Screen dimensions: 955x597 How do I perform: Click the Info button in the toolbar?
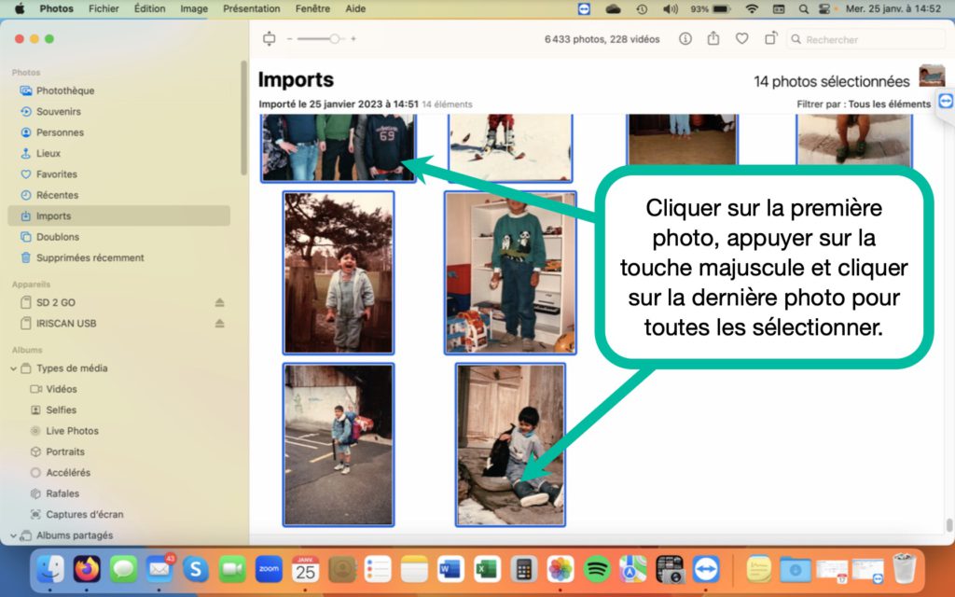pos(685,39)
